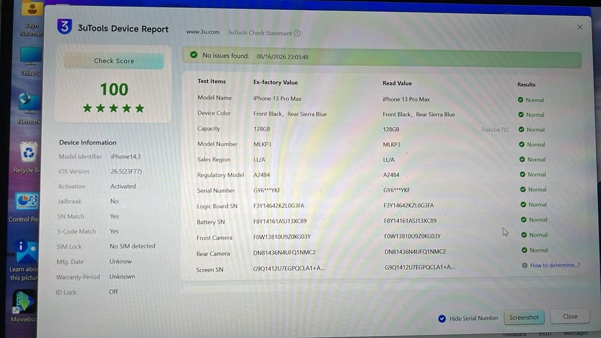Click the 3uTools logo icon
This screenshot has height=338, width=601.
point(64,27)
